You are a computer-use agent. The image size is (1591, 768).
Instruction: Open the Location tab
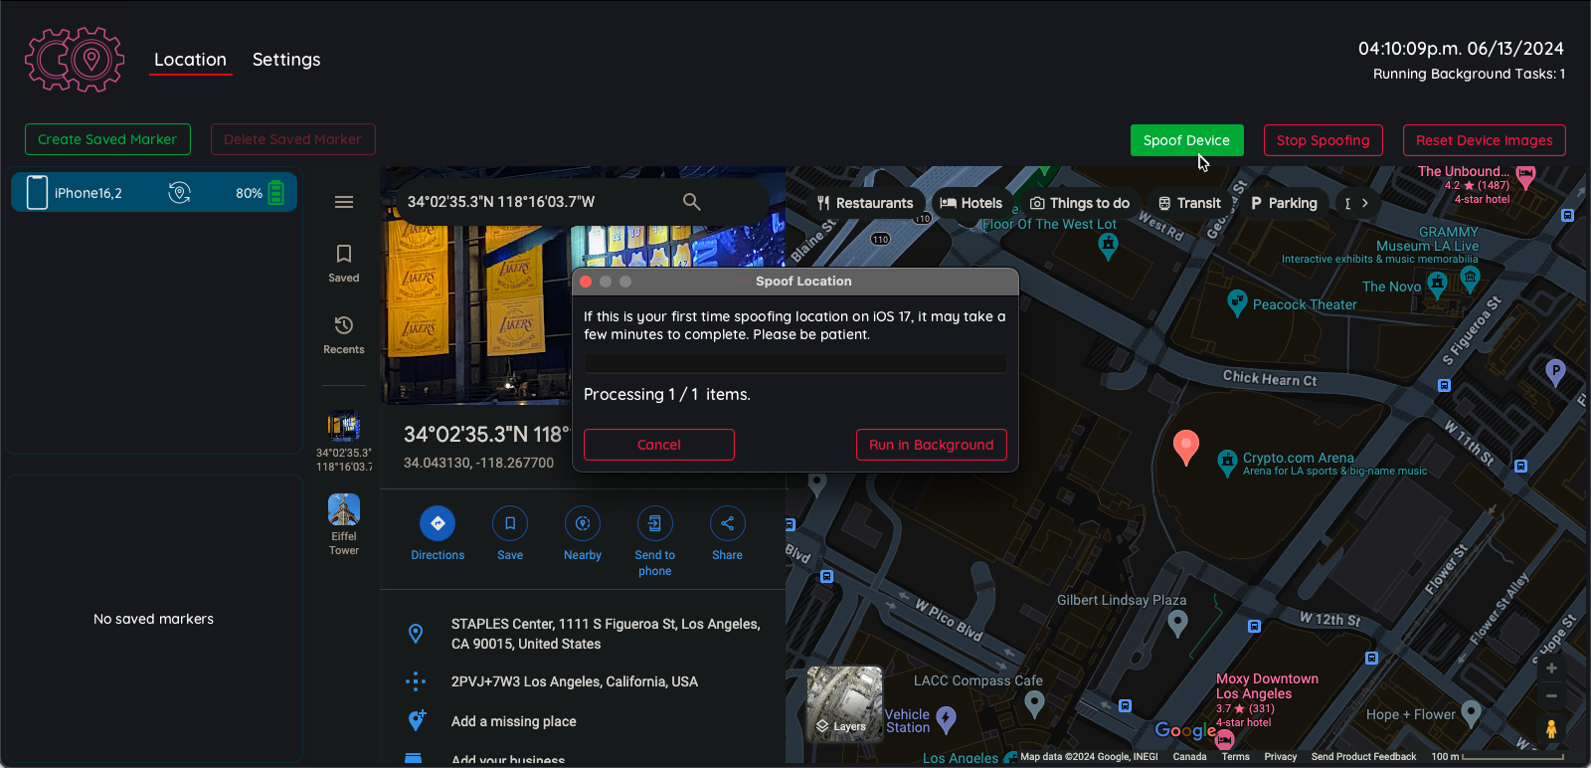tap(190, 60)
